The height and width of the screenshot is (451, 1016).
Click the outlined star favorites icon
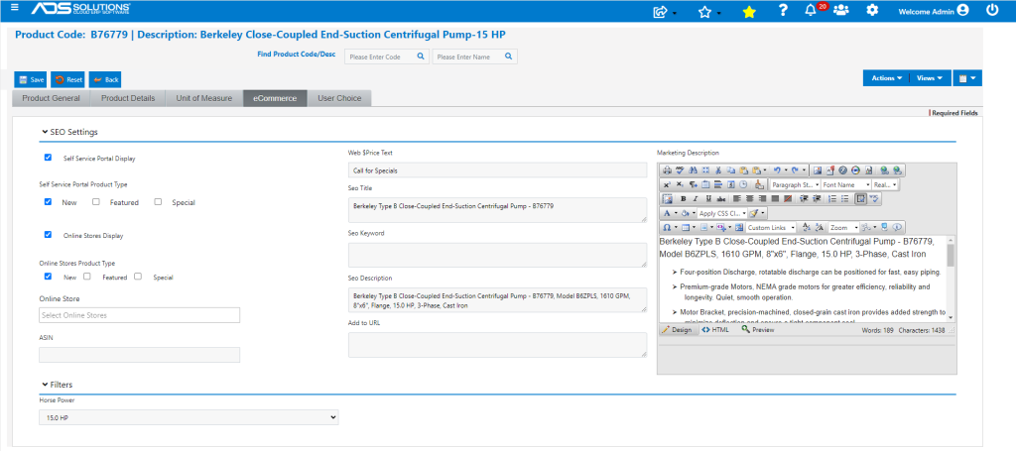click(705, 10)
